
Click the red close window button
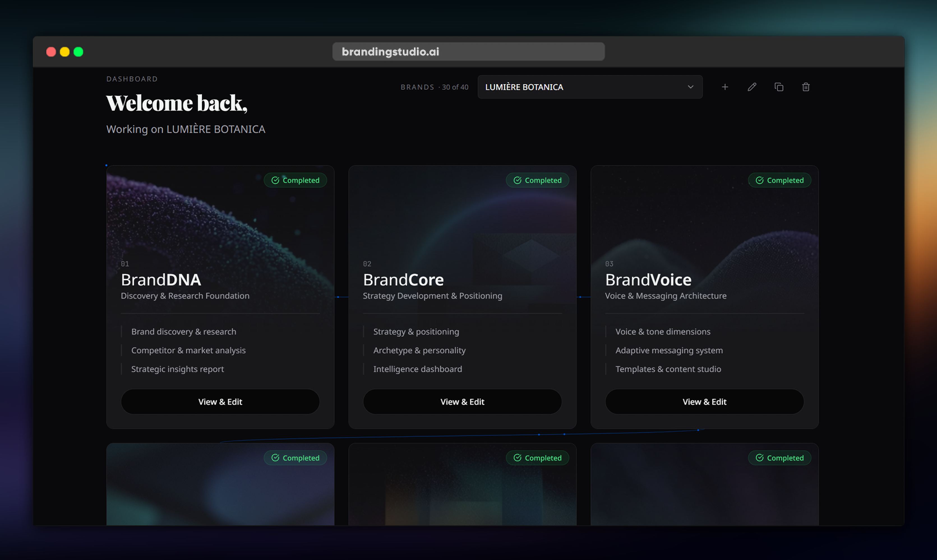(51, 52)
